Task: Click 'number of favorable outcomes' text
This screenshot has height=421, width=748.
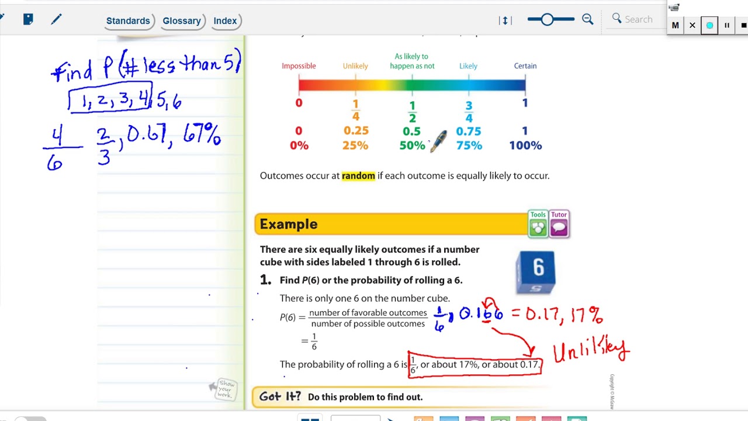Action: (x=368, y=313)
